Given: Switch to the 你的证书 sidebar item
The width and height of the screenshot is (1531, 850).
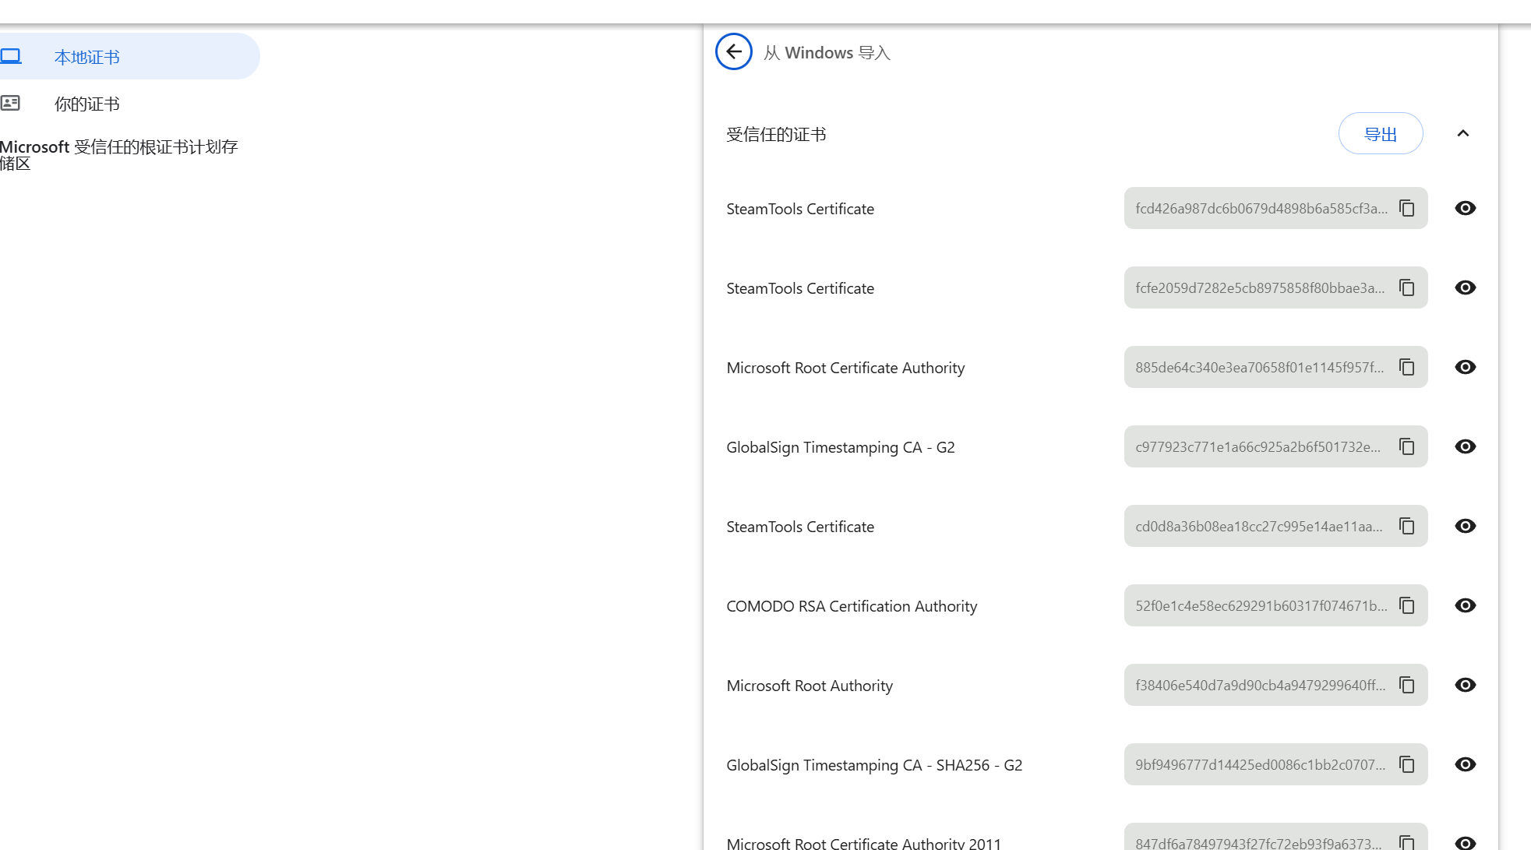Looking at the screenshot, I should pyautogui.click(x=86, y=104).
